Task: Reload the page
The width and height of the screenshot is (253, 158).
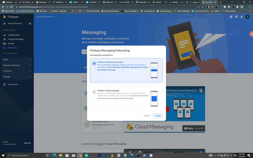Action: coord(11,7)
